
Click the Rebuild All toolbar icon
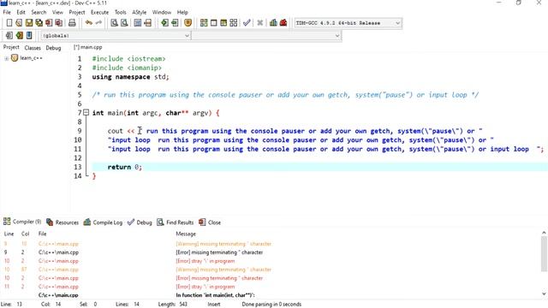point(234,23)
